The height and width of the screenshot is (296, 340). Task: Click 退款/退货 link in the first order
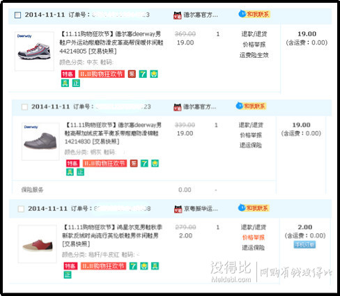[254, 34]
